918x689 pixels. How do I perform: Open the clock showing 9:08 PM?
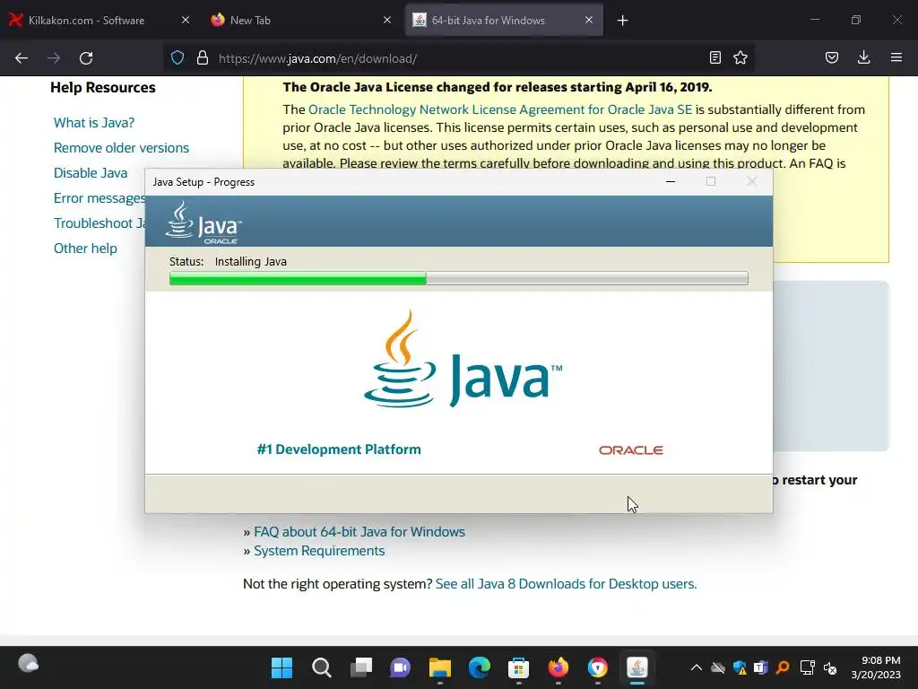(876, 667)
